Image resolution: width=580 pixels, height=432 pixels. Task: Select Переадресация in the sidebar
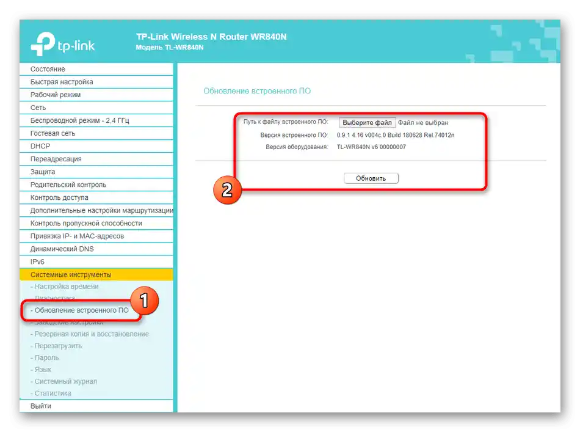point(96,159)
